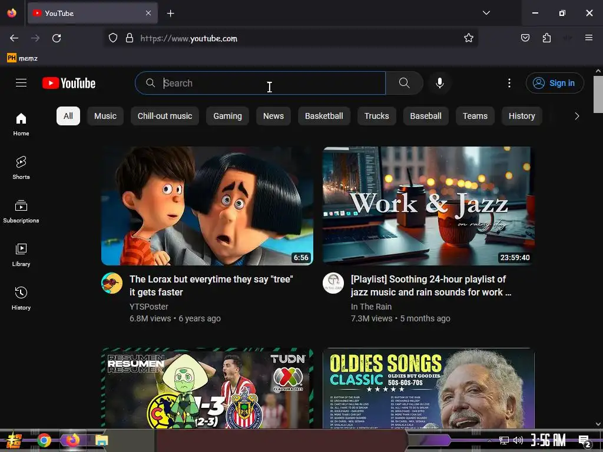This screenshot has width=603, height=452.
Task: Open the memz bookmark
Action: (22, 58)
